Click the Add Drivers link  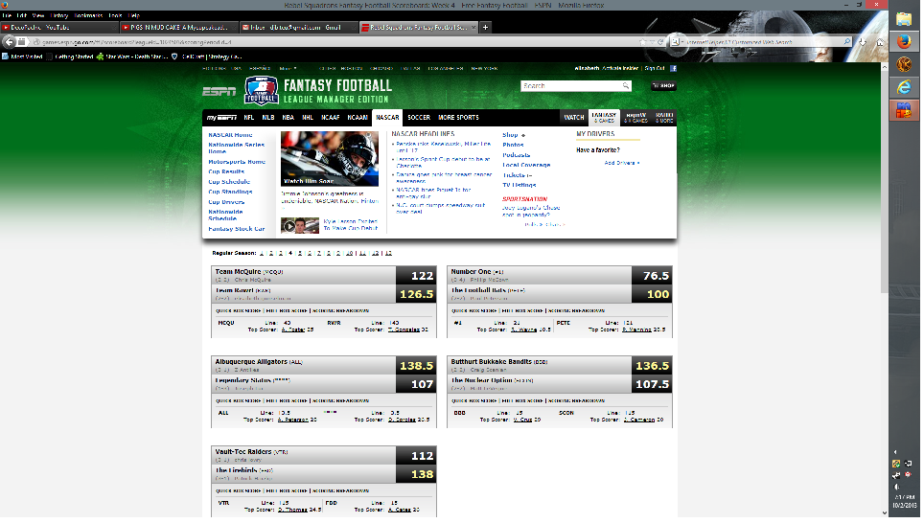point(623,163)
